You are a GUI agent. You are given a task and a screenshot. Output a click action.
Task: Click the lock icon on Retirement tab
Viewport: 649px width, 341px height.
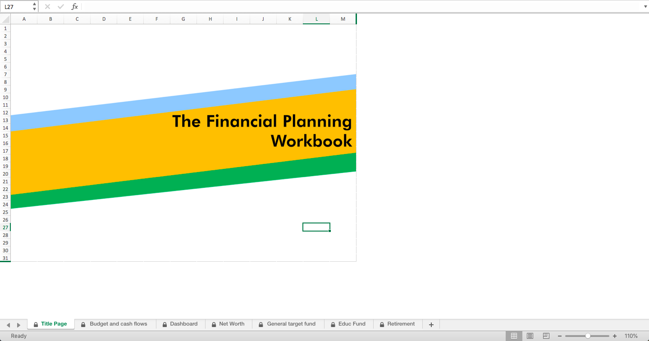(382, 324)
